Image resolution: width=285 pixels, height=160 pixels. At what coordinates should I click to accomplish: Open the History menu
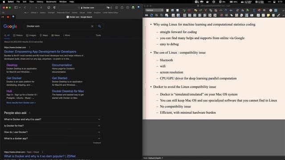coord(40,2)
